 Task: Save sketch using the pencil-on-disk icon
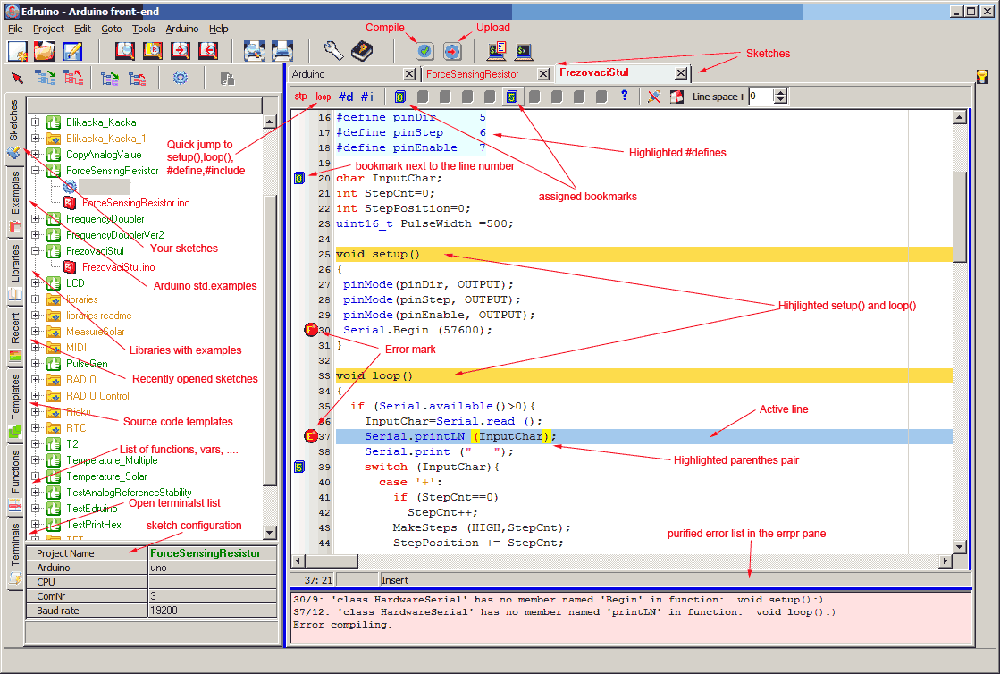click(x=72, y=51)
